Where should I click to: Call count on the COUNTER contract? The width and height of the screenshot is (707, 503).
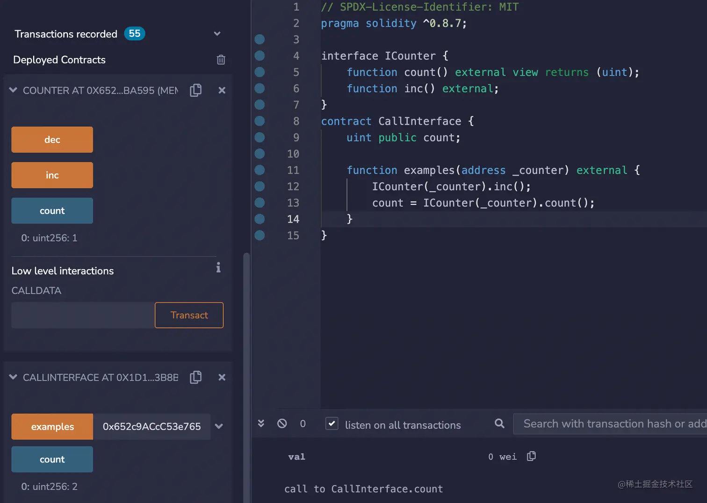click(x=52, y=211)
